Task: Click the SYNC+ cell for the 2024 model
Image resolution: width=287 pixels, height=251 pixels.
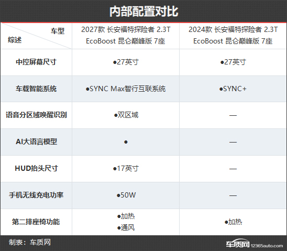Action: [233, 89]
